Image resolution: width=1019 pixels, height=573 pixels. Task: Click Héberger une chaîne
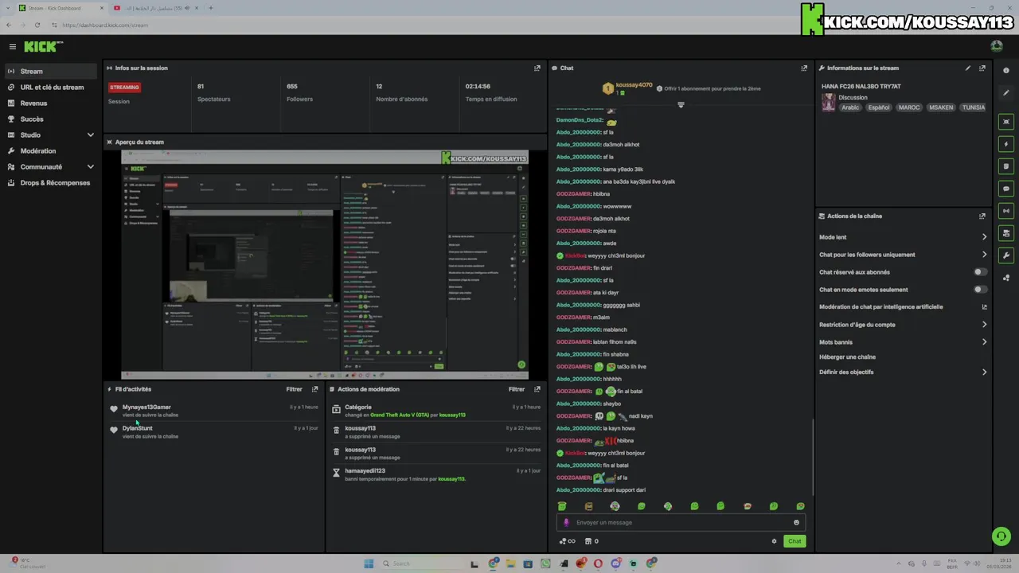[x=848, y=357]
